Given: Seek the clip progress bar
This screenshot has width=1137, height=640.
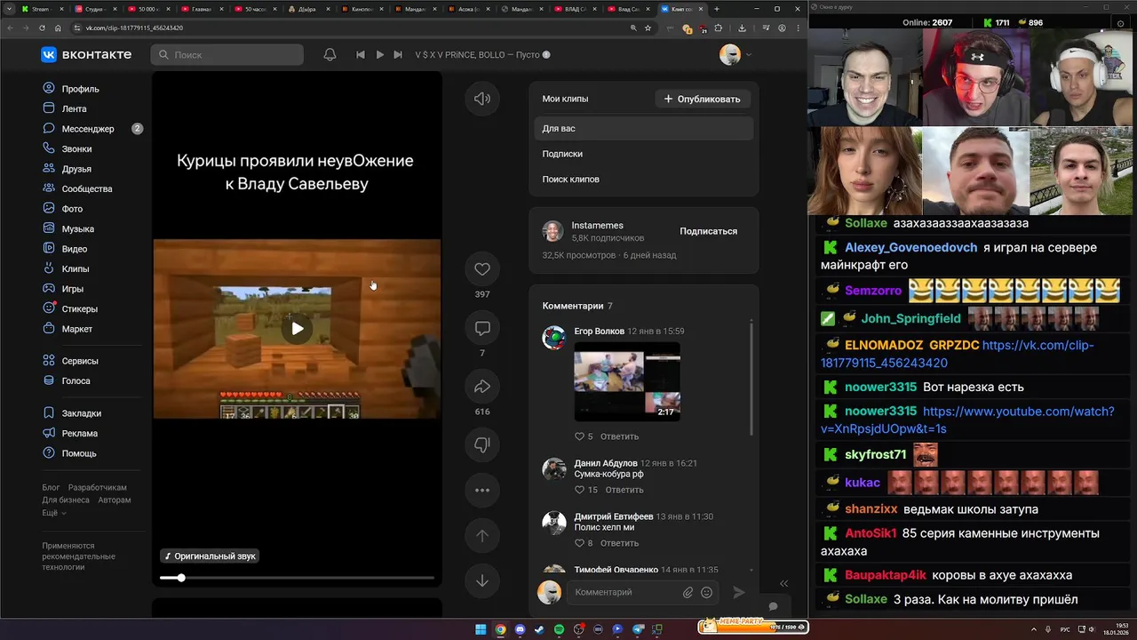Looking at the screenshot, I should pyautogui.click(x=297, y=578).
